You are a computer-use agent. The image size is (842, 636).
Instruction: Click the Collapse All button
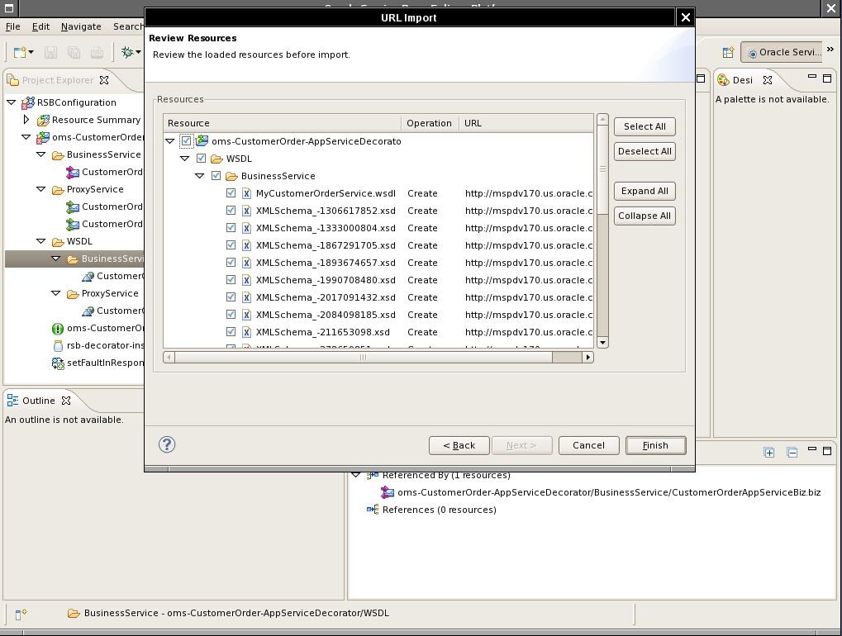click(645, 216)
